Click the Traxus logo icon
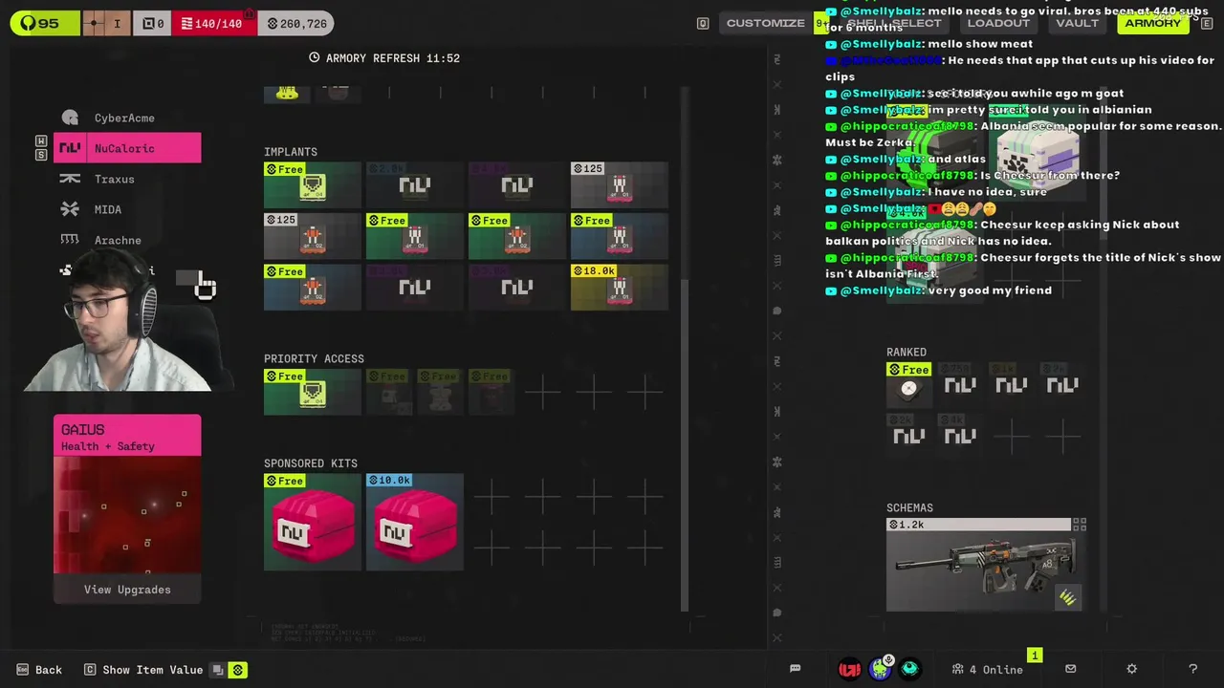The height and width of the screenshot is (688, 1224). [70, 179]
